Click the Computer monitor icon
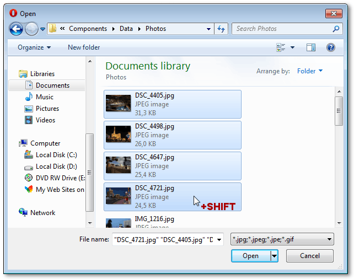Viewport: 354px width, 279px height. [x=23, y=143]
